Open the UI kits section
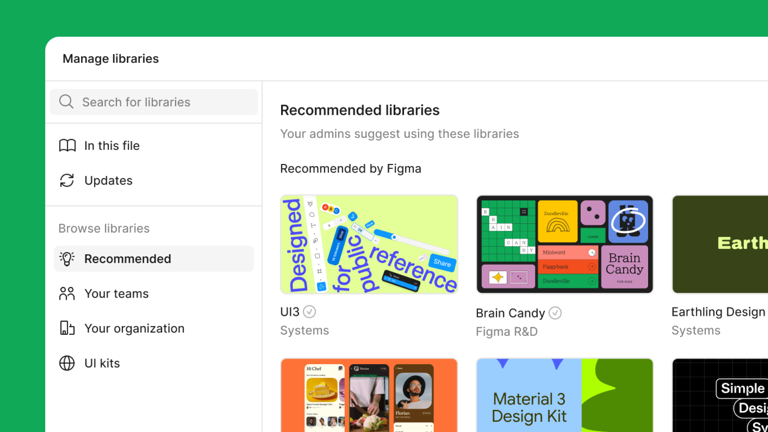This screenshot has height=432, width=768. click(102, 363)
